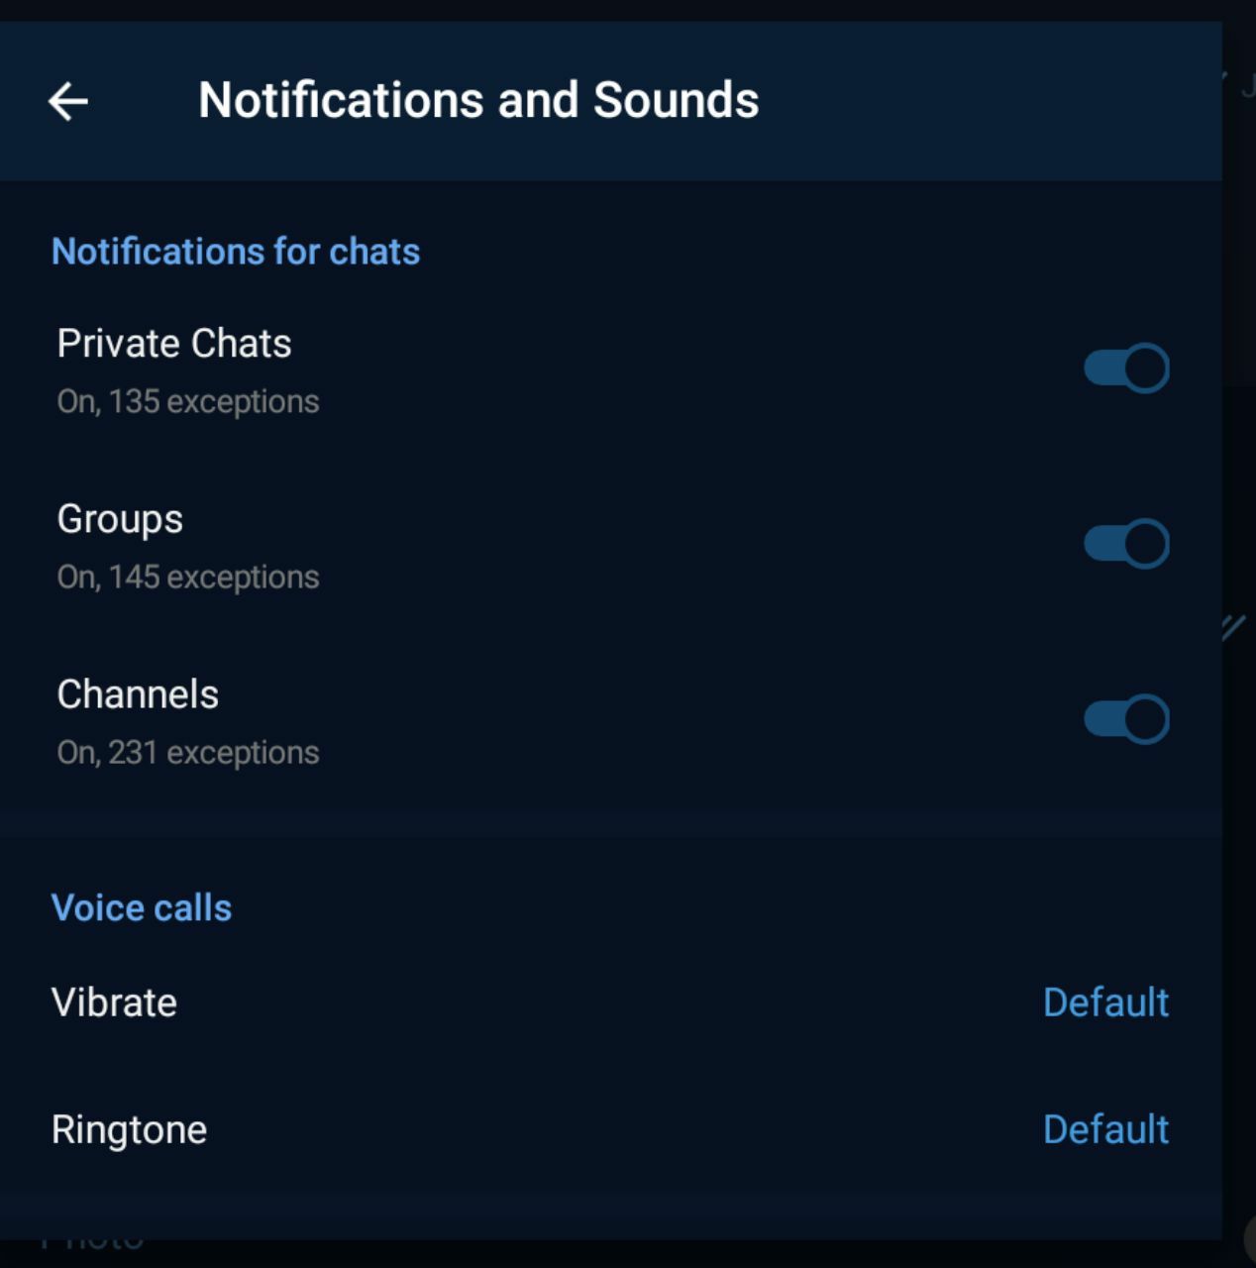Open Channels notification settings

(x=138, y=694)
